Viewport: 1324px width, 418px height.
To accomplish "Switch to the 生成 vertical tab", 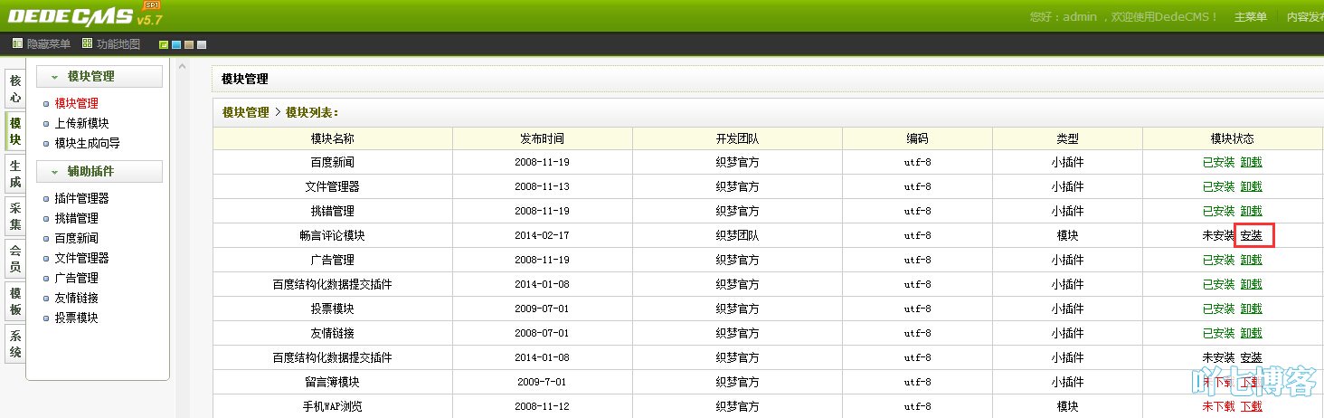I will point(15,173).
